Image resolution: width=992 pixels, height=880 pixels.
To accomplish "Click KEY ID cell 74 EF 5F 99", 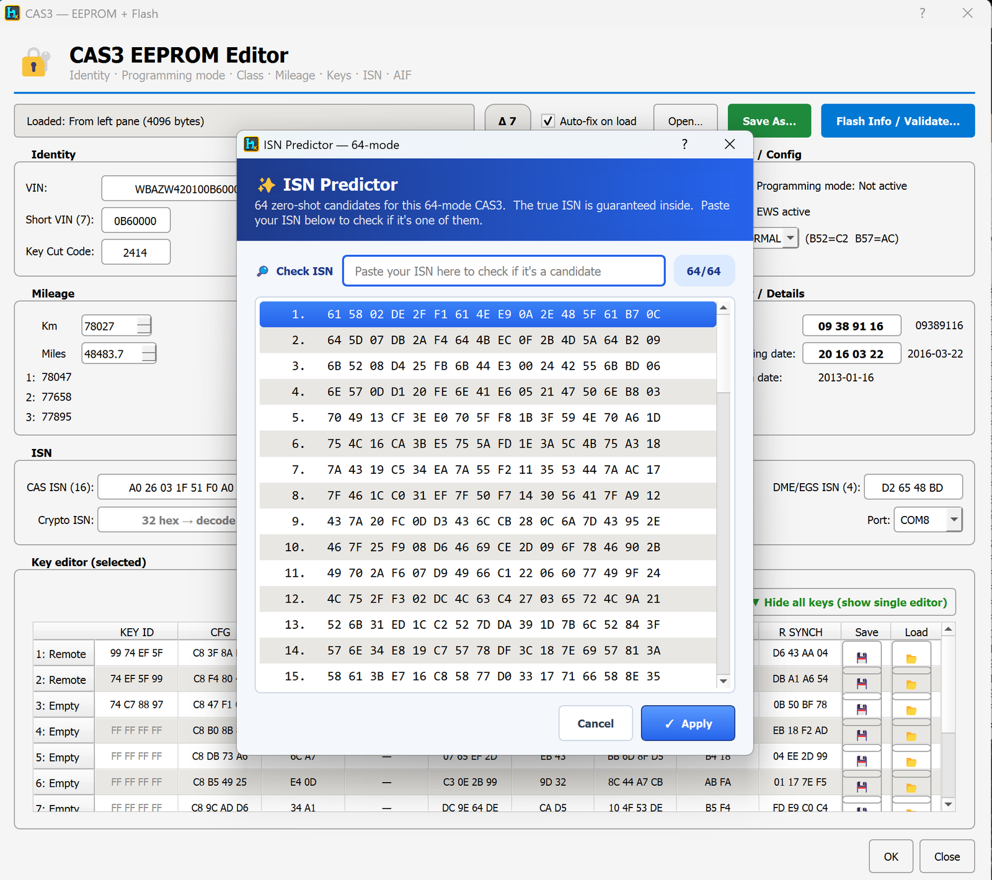I will [136, 679].
